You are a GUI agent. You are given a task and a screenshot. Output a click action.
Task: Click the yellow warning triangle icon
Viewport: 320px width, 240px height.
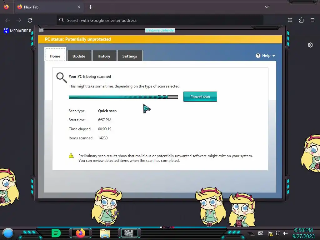click(x=71, y=156)
